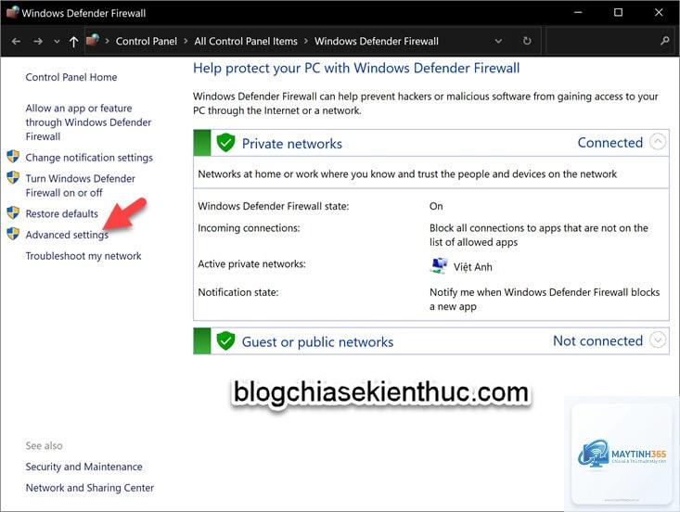Image resolution: width=680 pixels, height=512 pixels.
Task: Open Allow an app or feature link
Action: click(x=88, y=122)
